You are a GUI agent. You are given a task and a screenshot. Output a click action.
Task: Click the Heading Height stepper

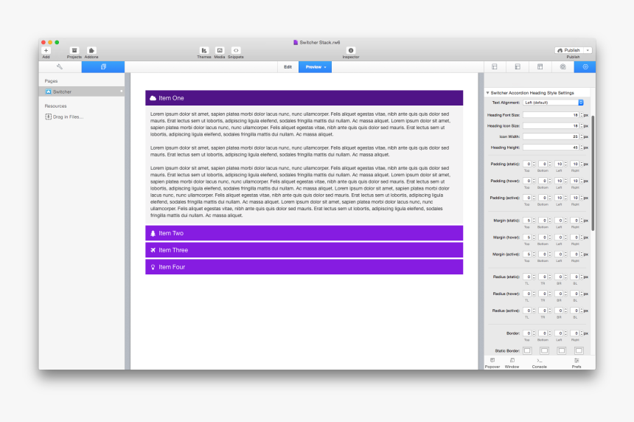pyautogui.click(x=582, y=148)
